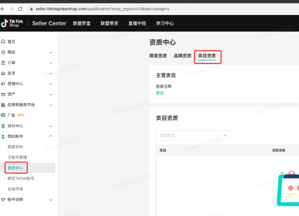Open 联盟带货 in the top navigation
The width and height of the screenshot is (299, 216).
[109, 23]
